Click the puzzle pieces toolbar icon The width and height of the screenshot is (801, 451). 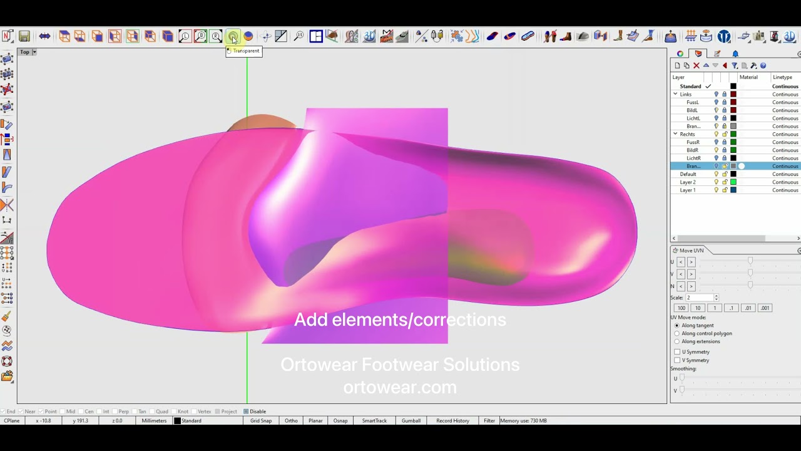(x=457, y=36)
